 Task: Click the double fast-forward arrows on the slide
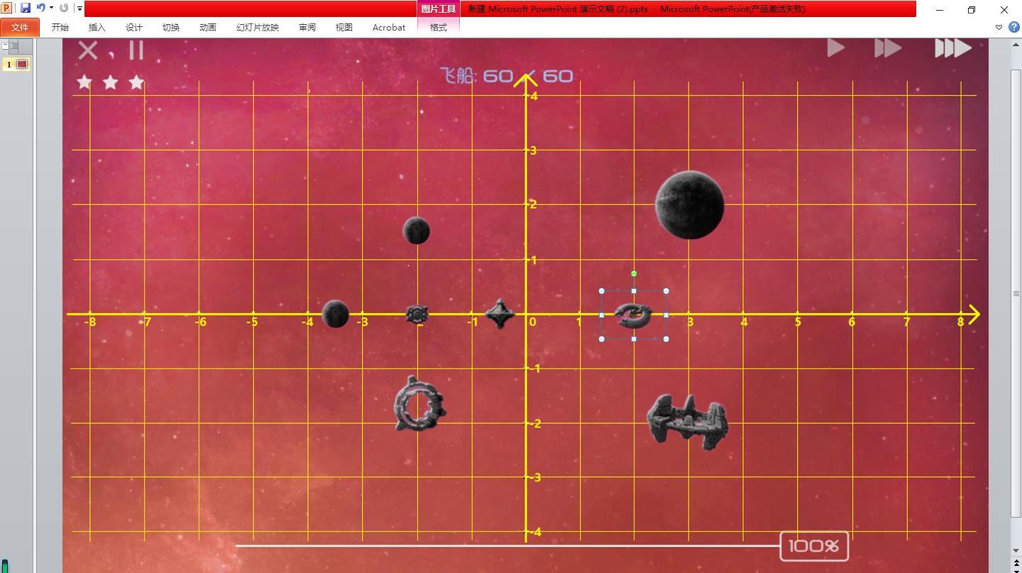(888, 48)
